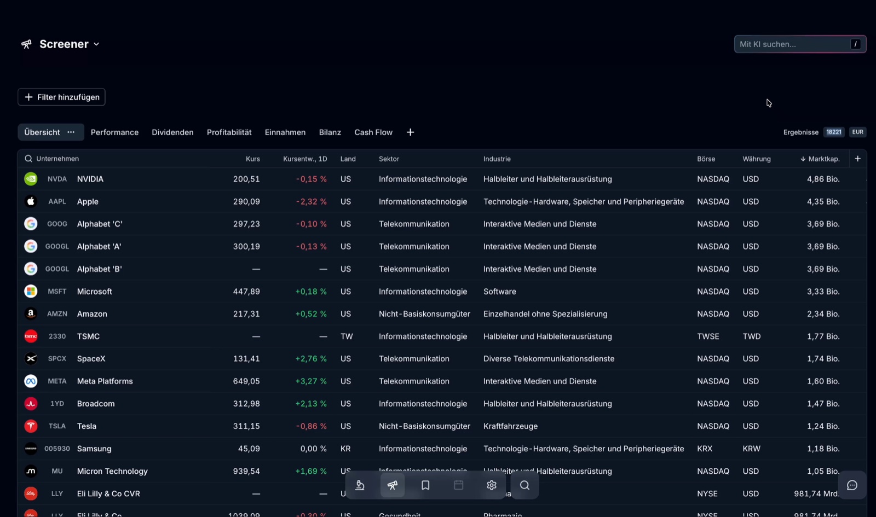876x517 pixels.
Task: Click the plus icon to add column
Action: coord(858,159)
